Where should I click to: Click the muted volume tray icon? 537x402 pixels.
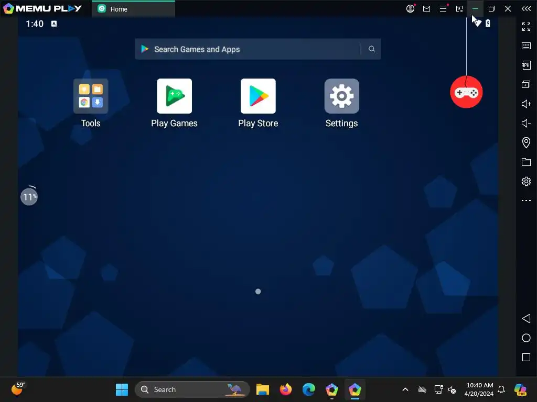452,389
